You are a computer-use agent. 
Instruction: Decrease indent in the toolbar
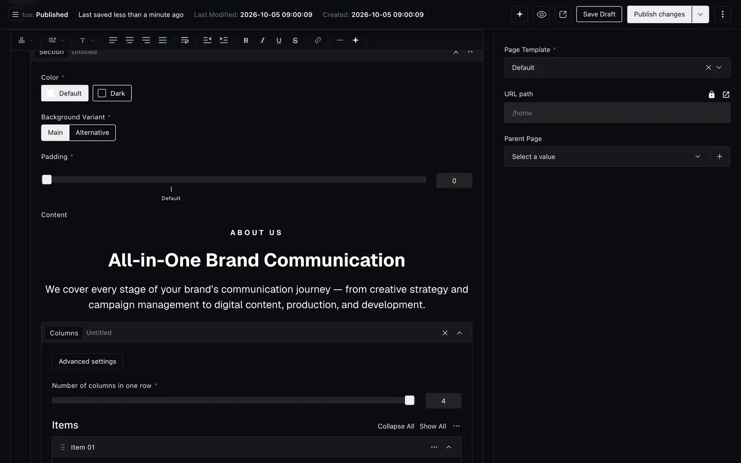(x=207, y=40)
